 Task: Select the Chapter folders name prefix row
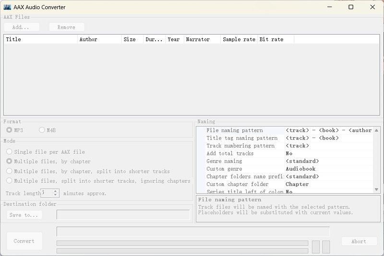pyautogui.click(x=289, y=176)
